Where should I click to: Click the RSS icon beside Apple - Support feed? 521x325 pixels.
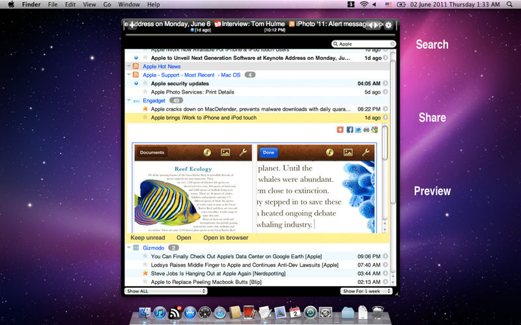pos(135,75)
